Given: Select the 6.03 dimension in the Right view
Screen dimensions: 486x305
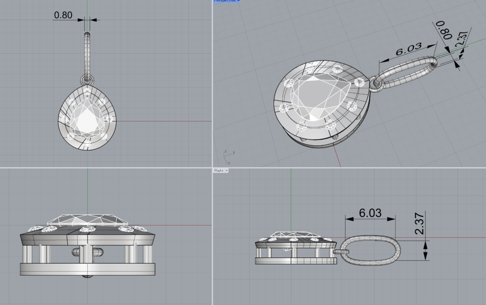Looking at the screenshot, I should click(x=370, y=213).
